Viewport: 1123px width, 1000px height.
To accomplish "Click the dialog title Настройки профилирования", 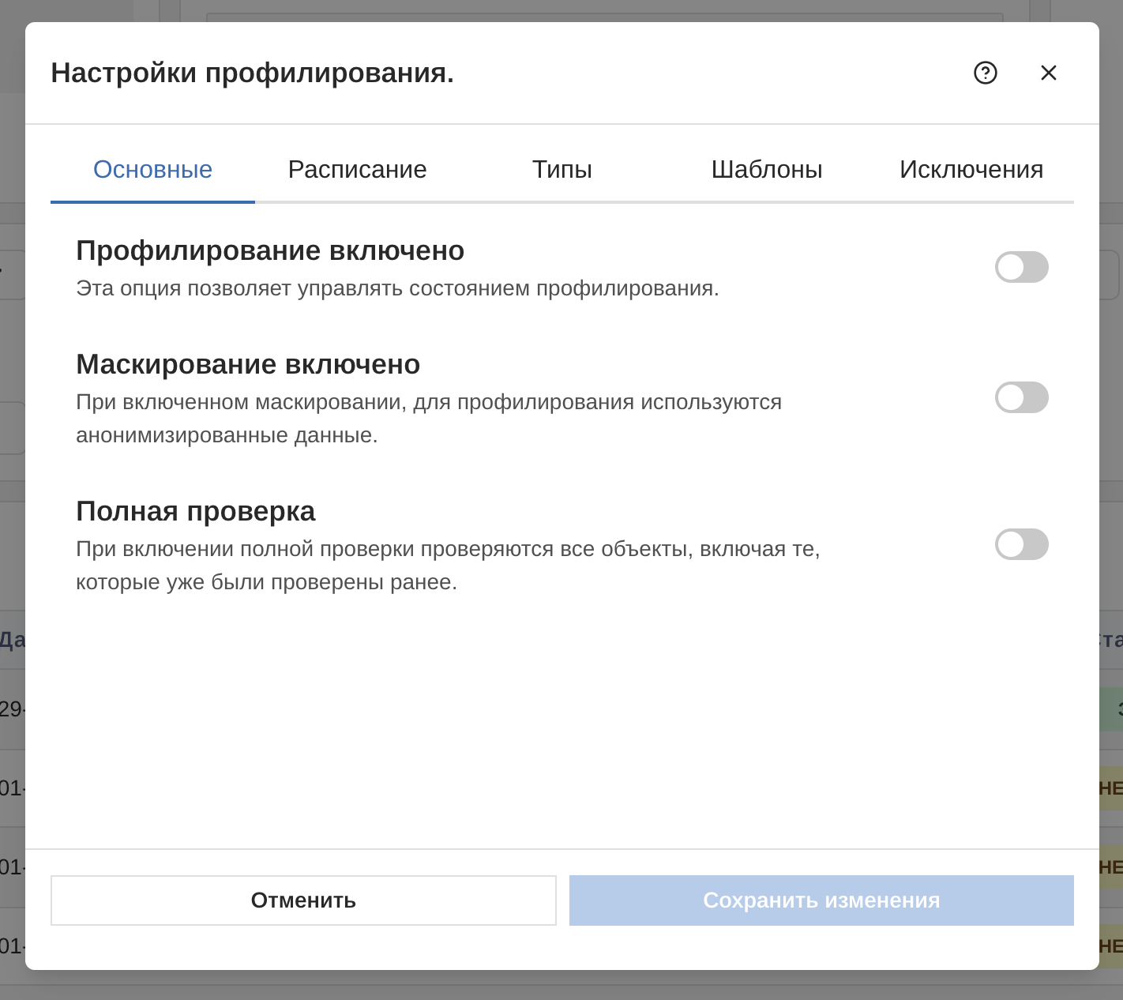I will coord(253,73).
